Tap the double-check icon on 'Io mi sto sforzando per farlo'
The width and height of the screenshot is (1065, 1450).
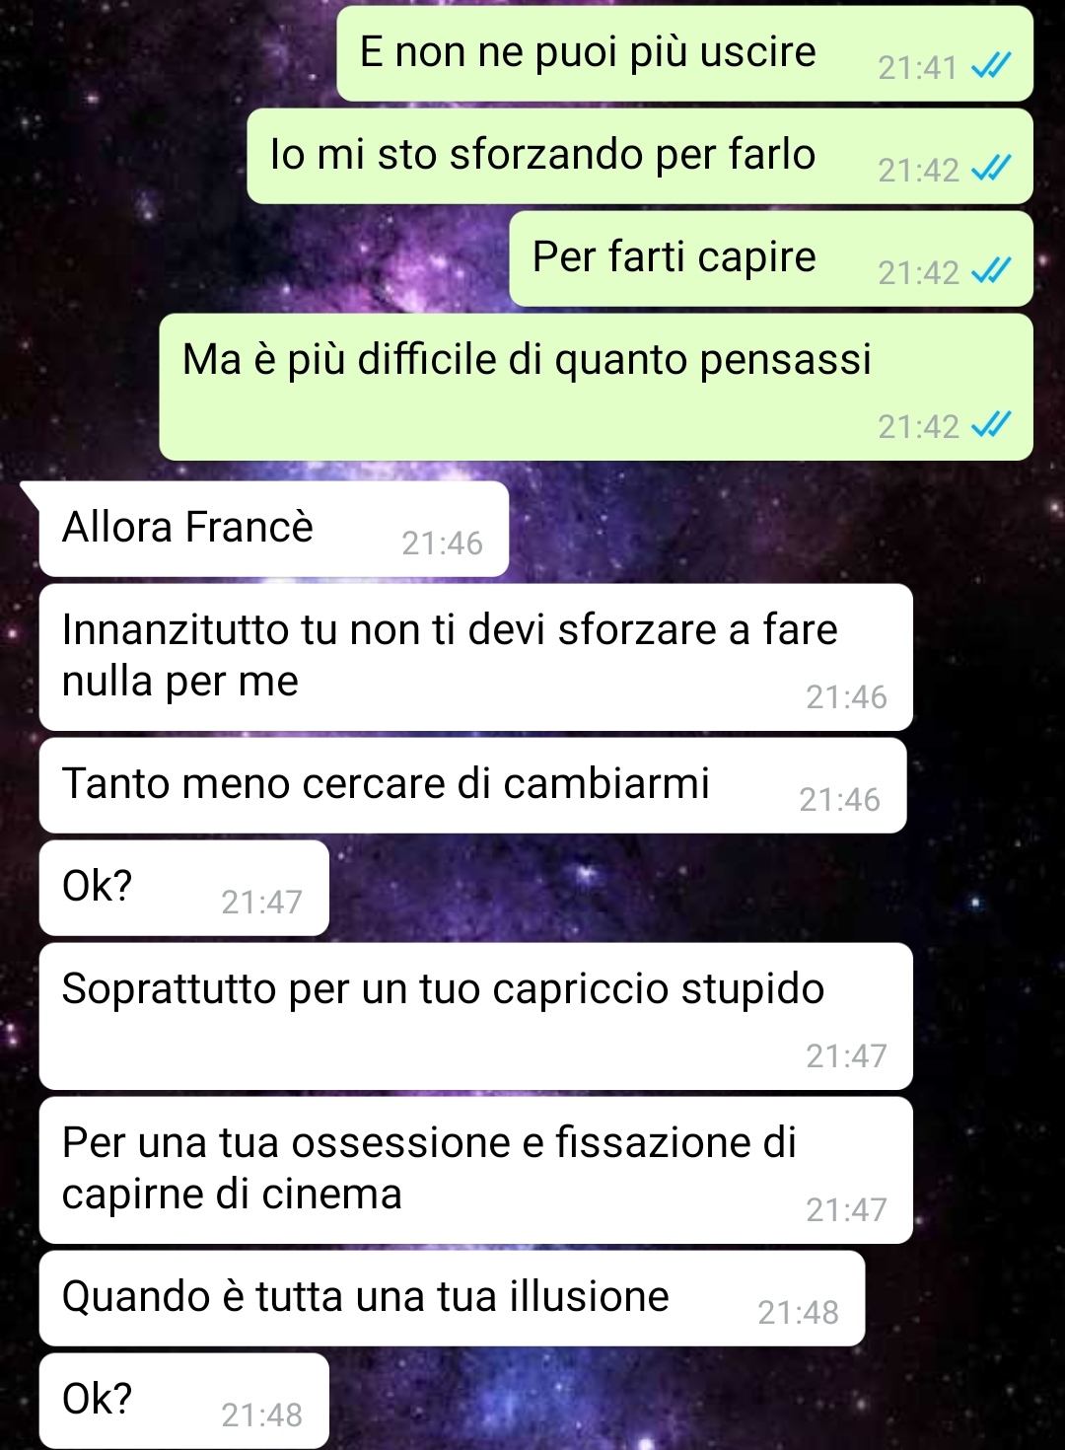(991, 169)
